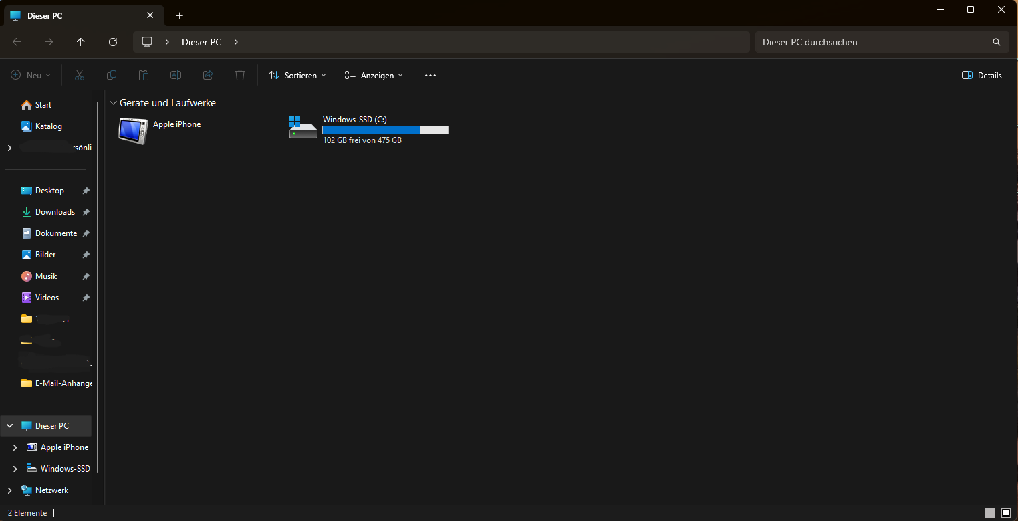Switch to details list view in status bar
Screen dimensions: 1018x521
point(990,513)
